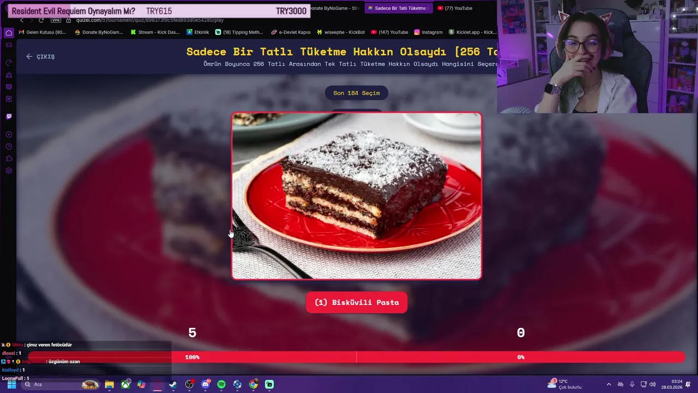Click the microphone tray icon

[x=632, y=384]
